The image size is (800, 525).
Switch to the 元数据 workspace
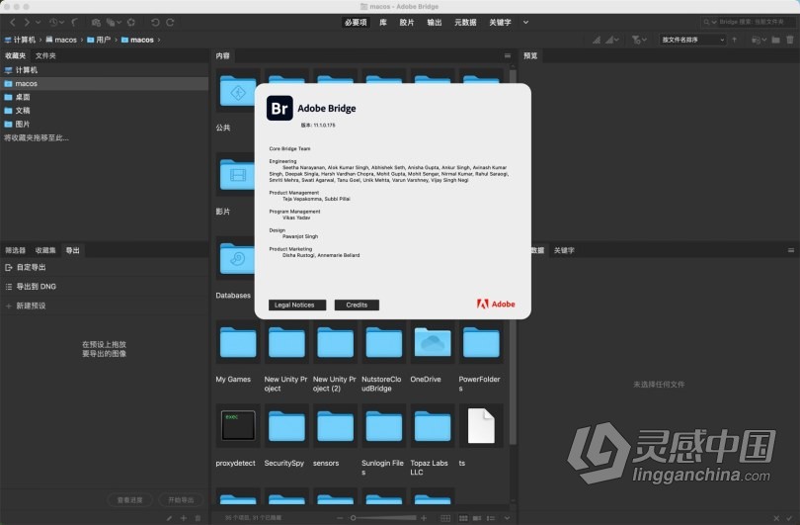(465, 23)
